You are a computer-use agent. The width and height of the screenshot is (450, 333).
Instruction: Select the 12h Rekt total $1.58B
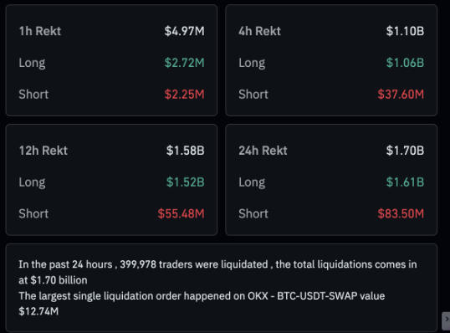point(185,151)
